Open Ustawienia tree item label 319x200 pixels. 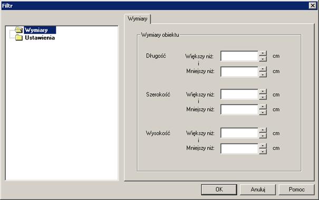pos(40,37)
